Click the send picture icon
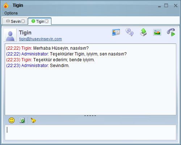 point(157,32)
